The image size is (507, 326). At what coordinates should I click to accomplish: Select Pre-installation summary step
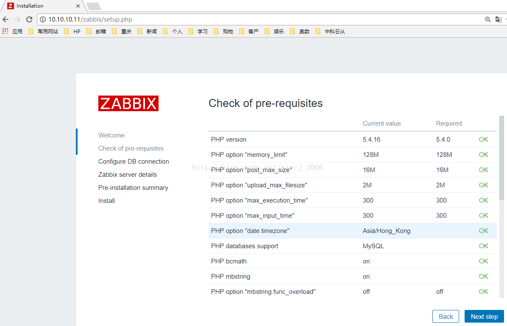pos(133,188)
